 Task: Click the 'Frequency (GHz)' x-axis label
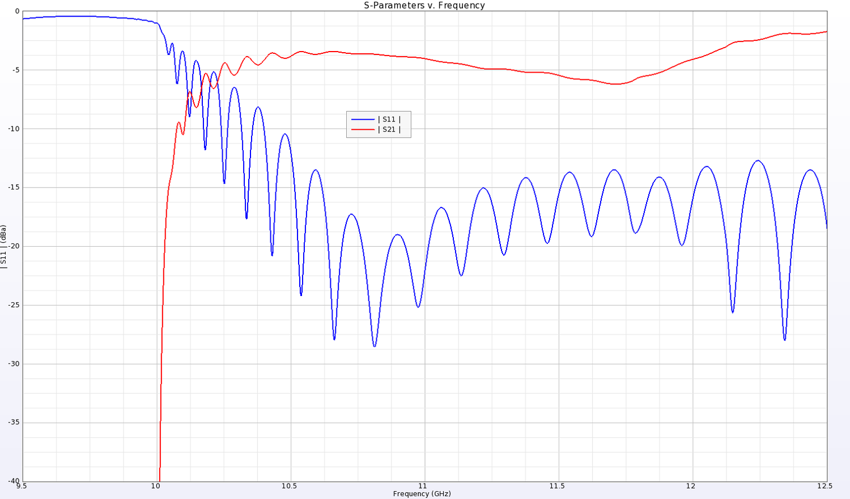click(x=422, y=494)
